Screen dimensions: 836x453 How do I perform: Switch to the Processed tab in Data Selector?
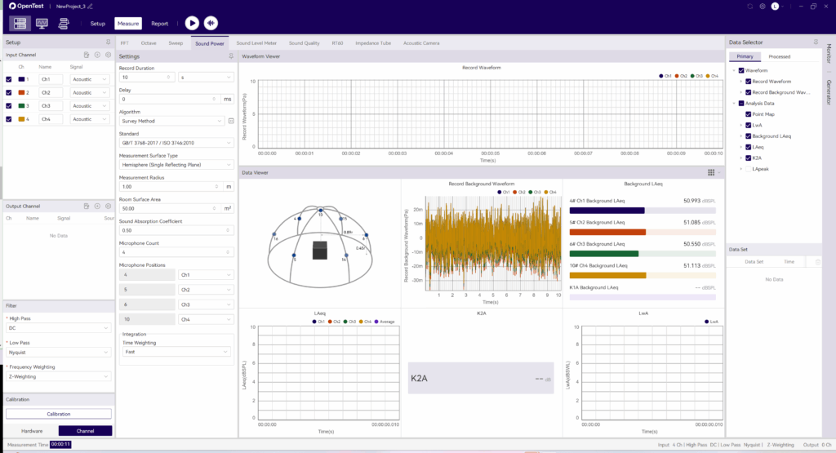(x=779, y=57)
